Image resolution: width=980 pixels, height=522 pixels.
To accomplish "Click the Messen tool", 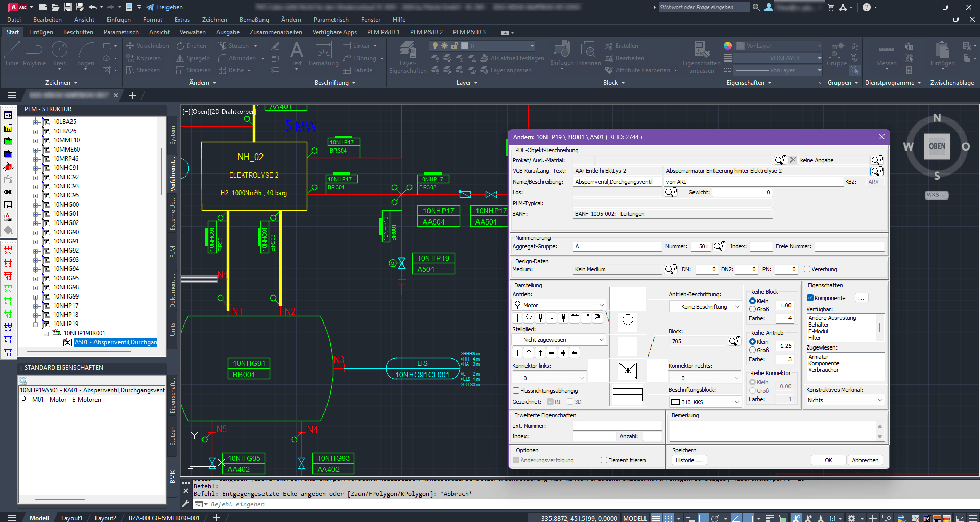I will 886,54.
